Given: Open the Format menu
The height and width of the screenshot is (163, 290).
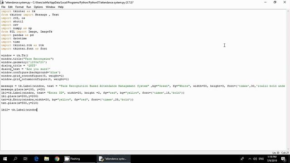Looking at the screenshot, I should (19, 7).
